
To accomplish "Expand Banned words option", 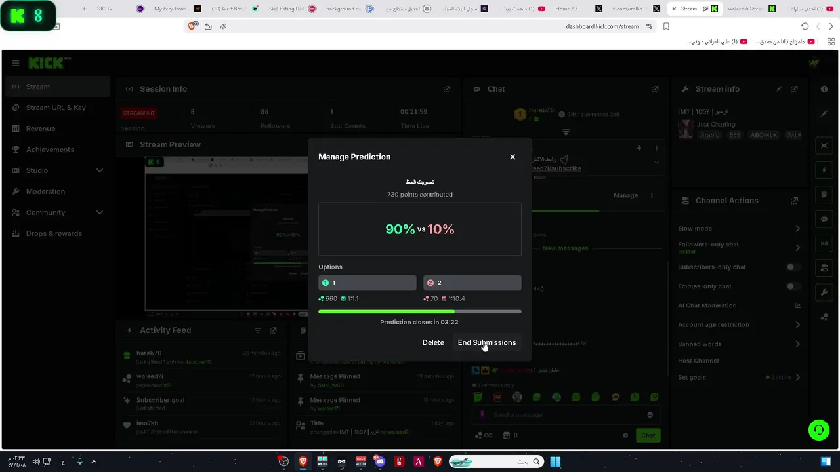I will [798, 344].
